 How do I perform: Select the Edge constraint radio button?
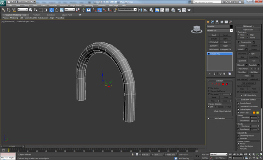click(x=248, y=35)
